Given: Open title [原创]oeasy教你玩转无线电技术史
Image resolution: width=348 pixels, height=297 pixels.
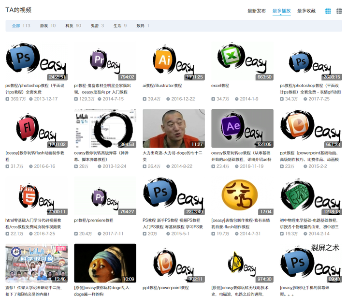Looking at the screenshot, I should point(240,291).
